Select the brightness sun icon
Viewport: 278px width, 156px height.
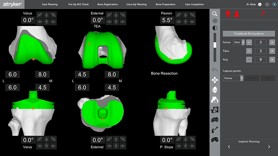click(215, 21)
